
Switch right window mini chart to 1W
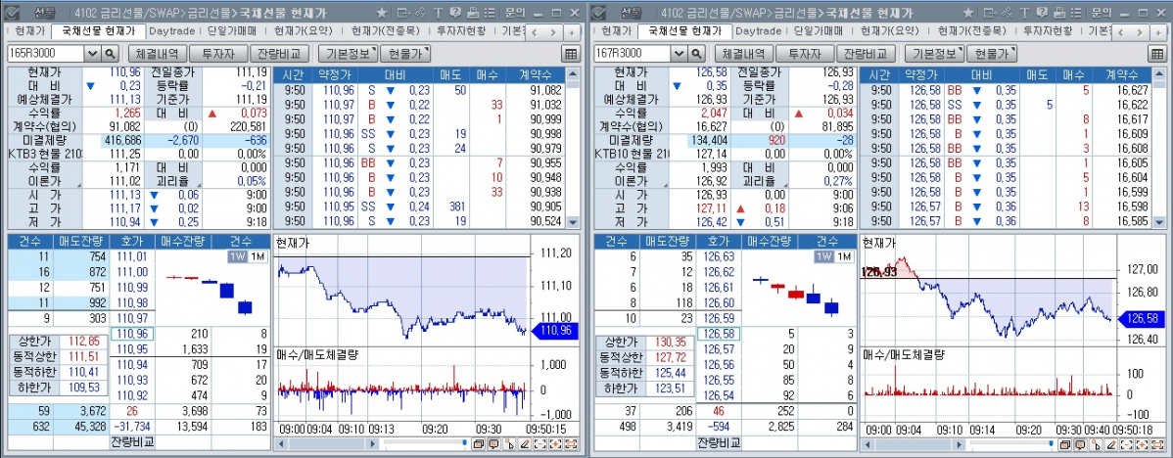(823, 256)
